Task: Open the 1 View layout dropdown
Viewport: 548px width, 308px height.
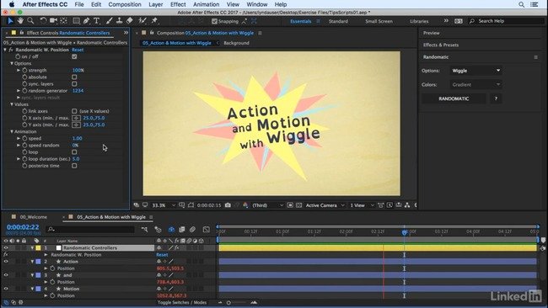Action: coord(362,205)
